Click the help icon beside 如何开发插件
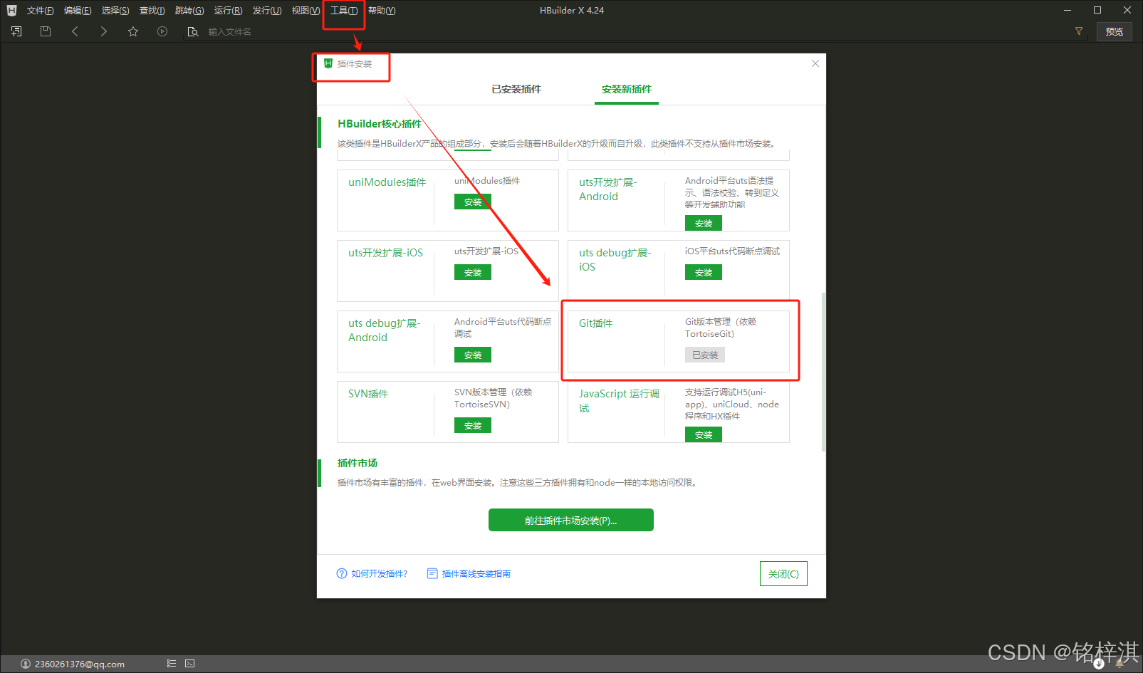Screen dimensions: 1143x673 click(x=342, y=573)
